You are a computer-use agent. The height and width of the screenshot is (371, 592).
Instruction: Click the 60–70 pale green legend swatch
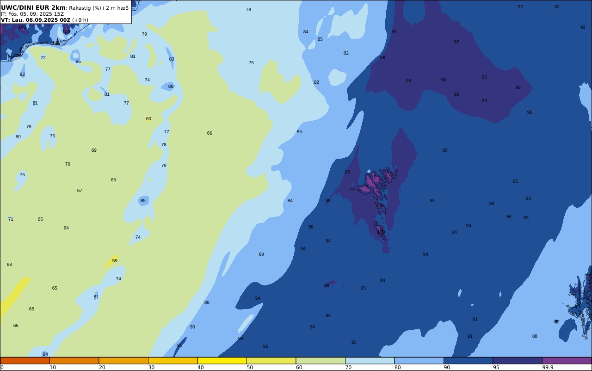(321, 360)
